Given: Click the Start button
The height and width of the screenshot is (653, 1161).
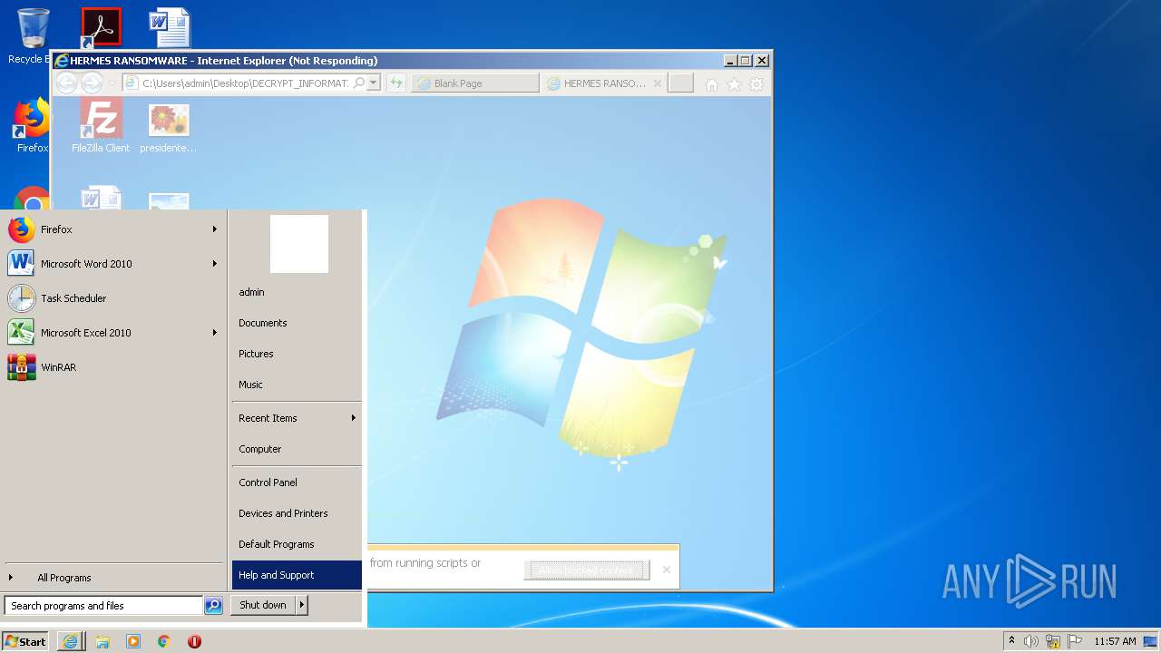Looking at the screenshot, I should [x=25, y=641].
